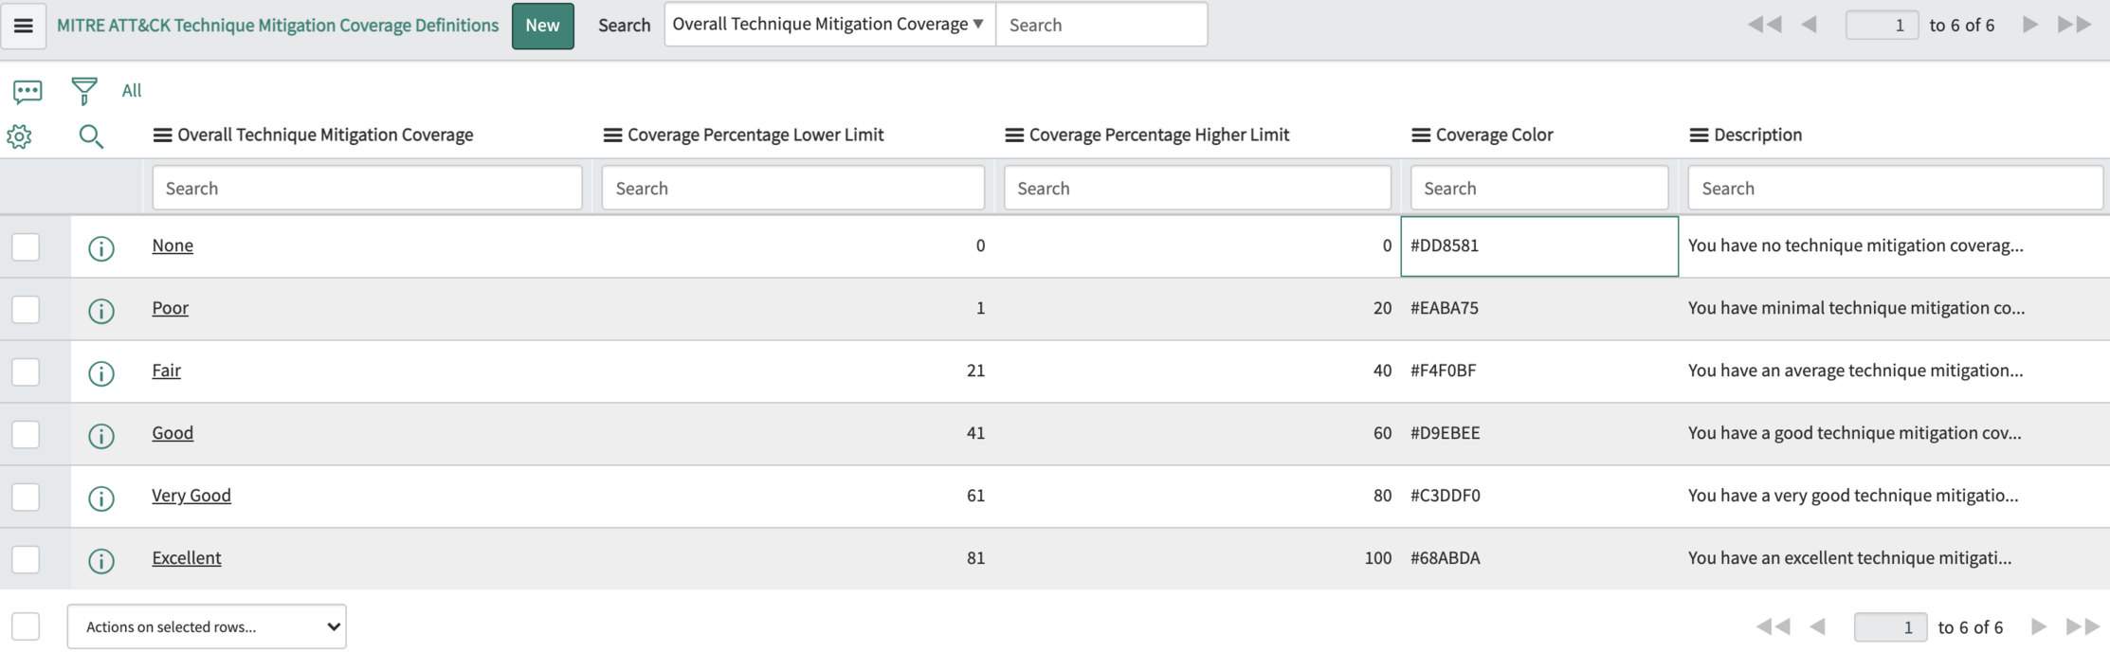The image size is (2110, 652).
Task: Click the Lower Limit column search box
Action: click(792, 188)
